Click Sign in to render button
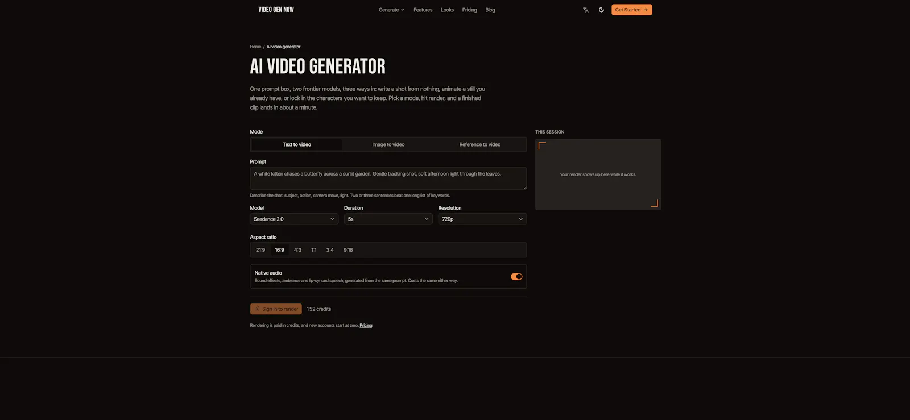Screen dimensions: 910x420 pos(276,309)
